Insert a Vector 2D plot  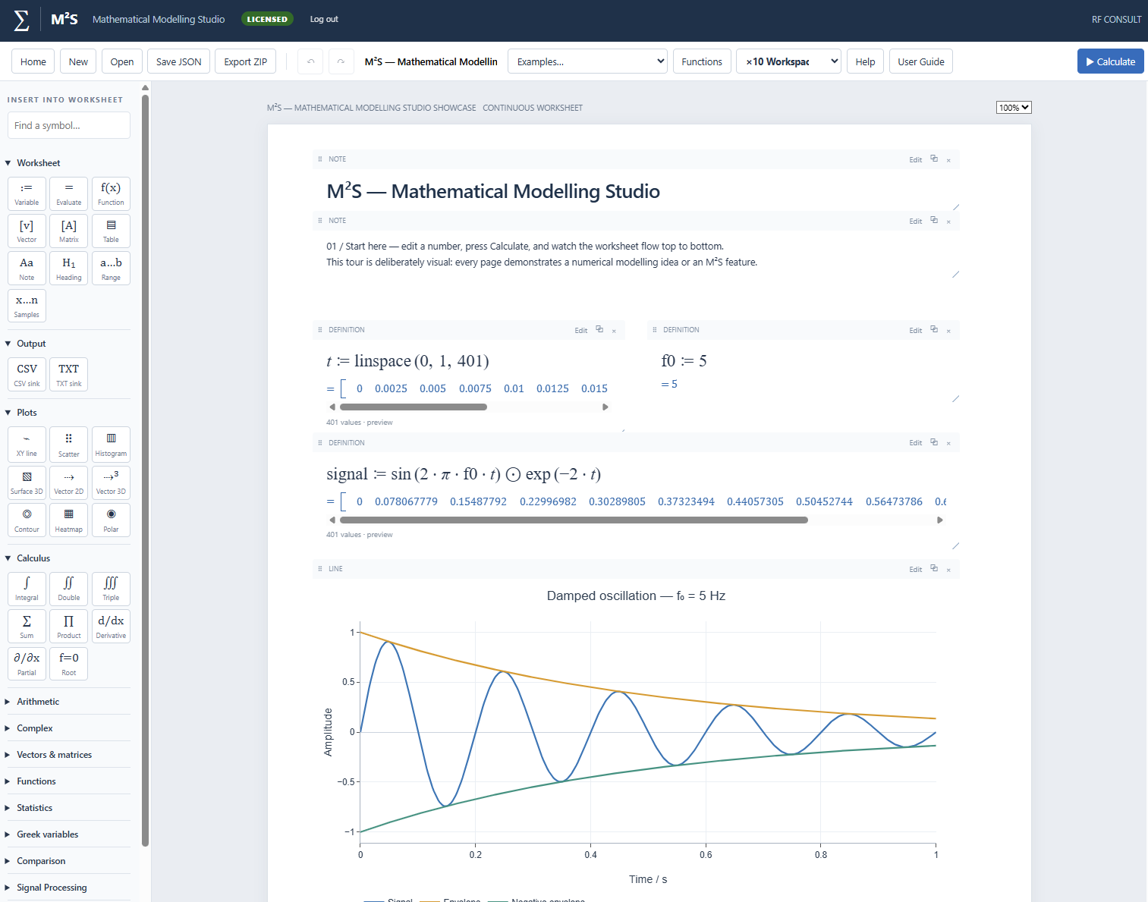68,482
